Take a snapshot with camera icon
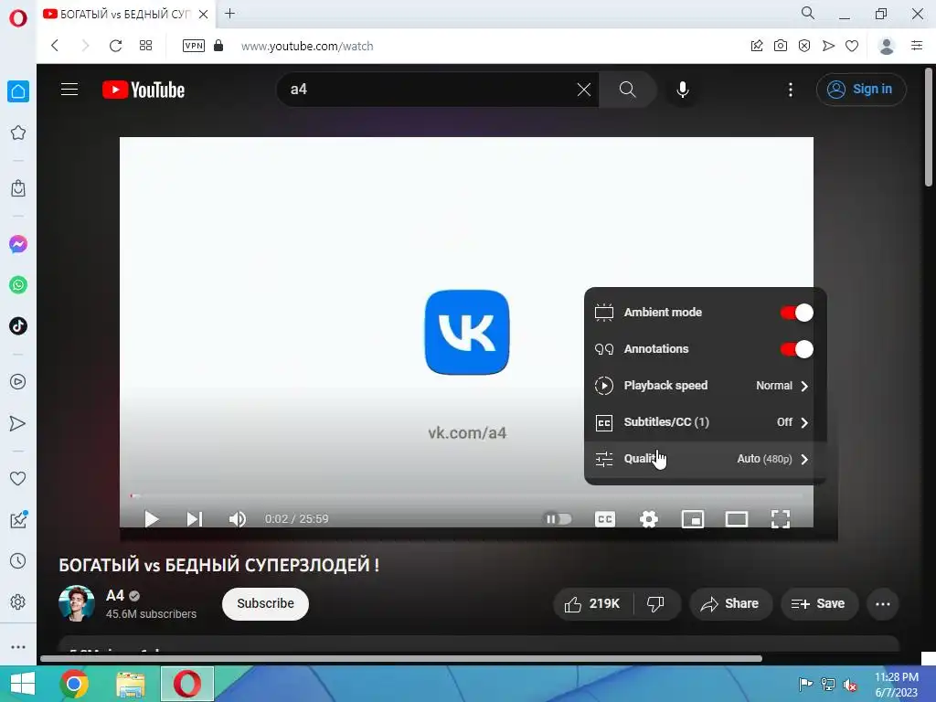The height and width of the screenshot is (702, 936). [x=781, y=46]
